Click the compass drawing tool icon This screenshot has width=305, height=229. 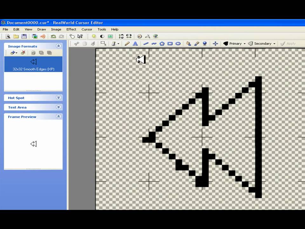coord(148,36)
